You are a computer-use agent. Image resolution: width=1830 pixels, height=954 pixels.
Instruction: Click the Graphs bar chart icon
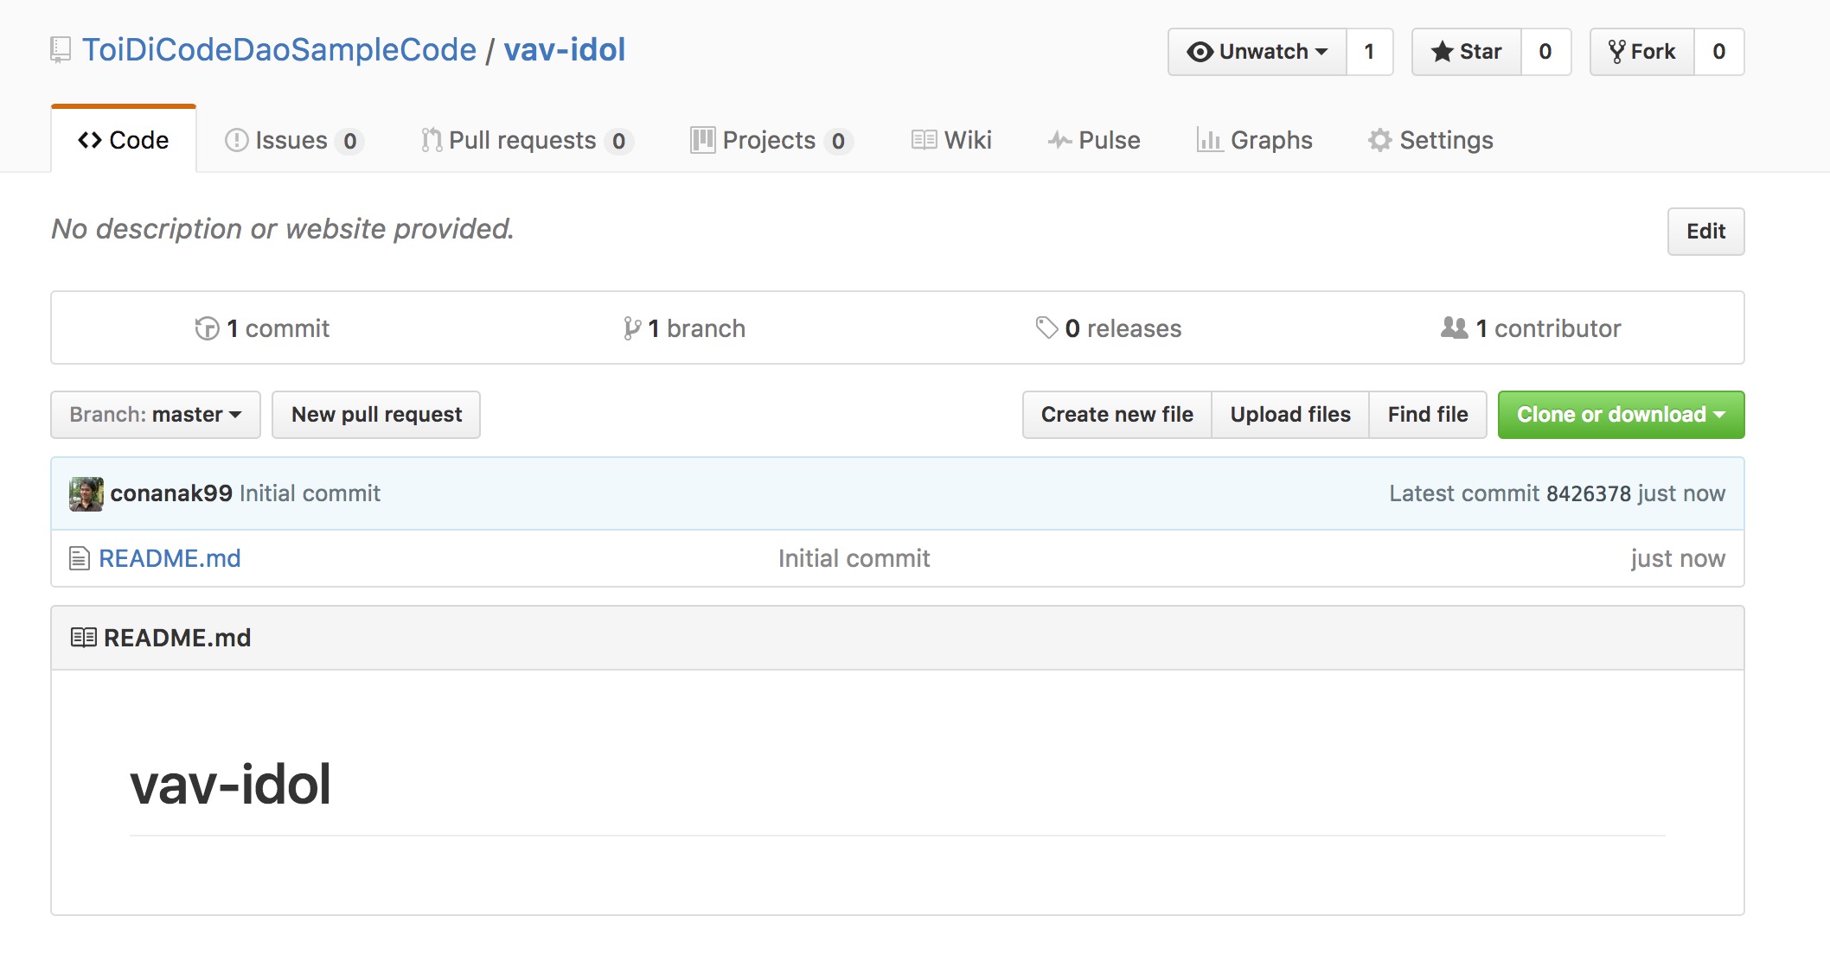(1208, 140)
